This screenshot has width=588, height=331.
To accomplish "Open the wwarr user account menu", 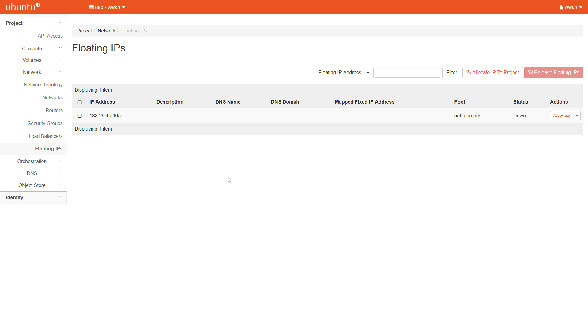I will pos(571,7).
